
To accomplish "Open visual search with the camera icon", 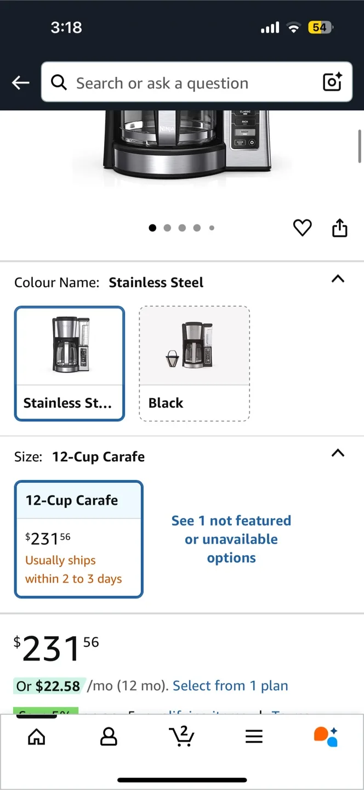I will pos(332,82).
